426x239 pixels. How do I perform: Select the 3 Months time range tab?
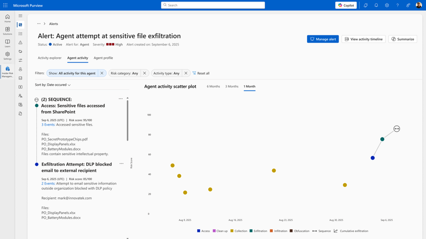click(x=232, y=87)
